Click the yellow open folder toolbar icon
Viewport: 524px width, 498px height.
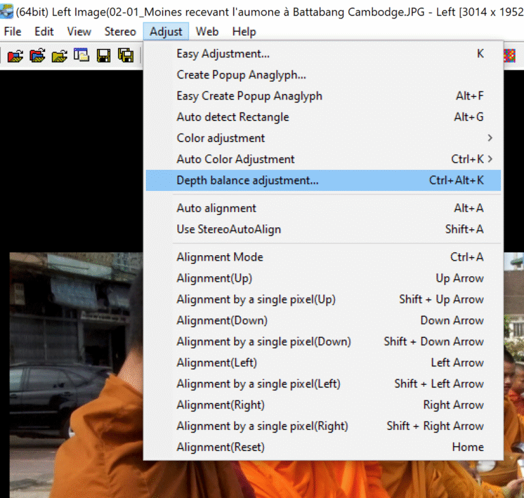click(x=59, y=55)
